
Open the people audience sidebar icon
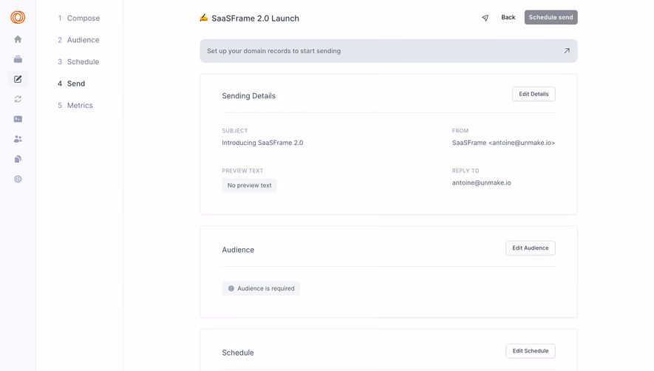pyautogui.click(x=18, y=139)
